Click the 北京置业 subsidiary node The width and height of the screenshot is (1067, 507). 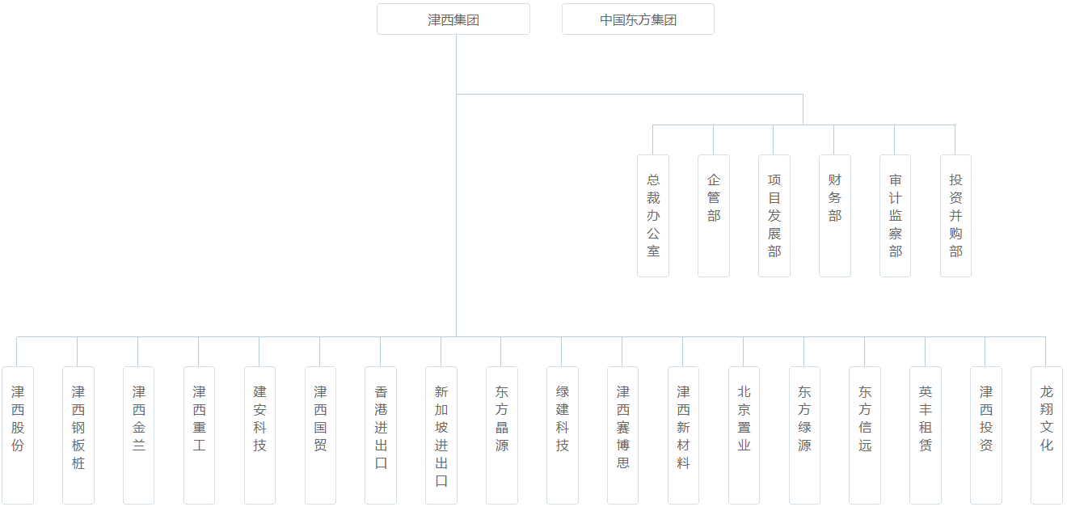click(x=744, y=435)
